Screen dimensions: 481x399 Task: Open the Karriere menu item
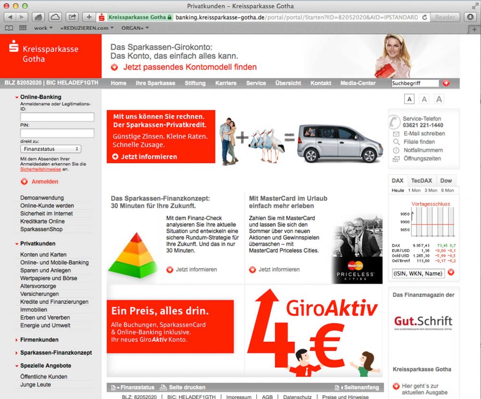[x=226, y=83]
